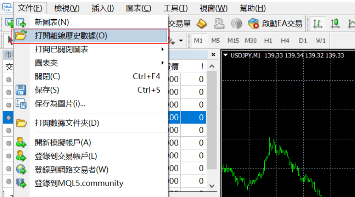Viewport: 355px width, 197px height.
Task: Click the open folder icon beside 打開離線歷史數據
Action: (21, 35)
